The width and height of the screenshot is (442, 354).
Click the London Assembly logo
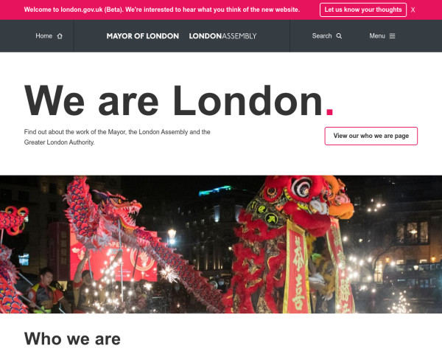pyautogui.click(x=222, y=36)
